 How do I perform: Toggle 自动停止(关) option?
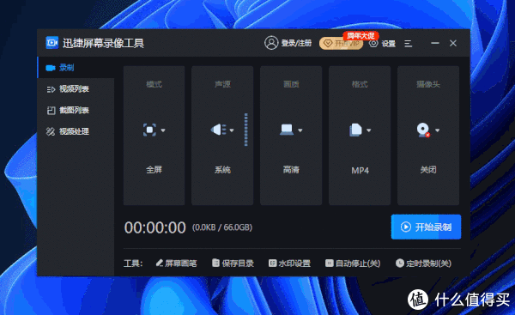pos(353,264)
